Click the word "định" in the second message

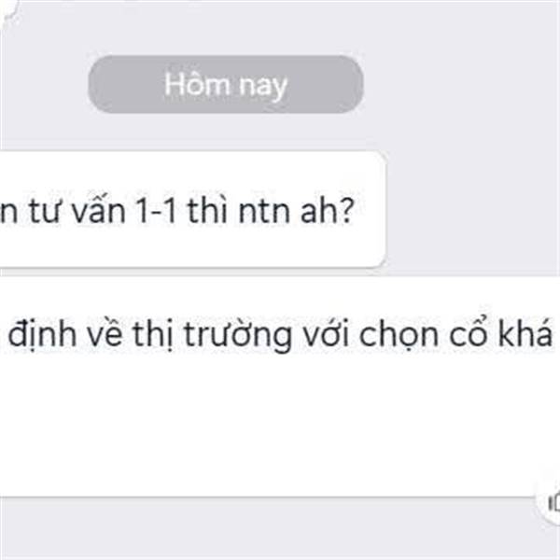coord(42,335)
